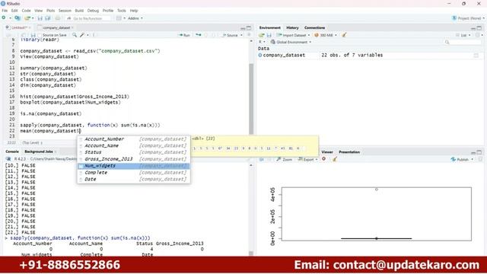Open data viewer grid icon for company_dataset
Image resolution: width=487 pixels, height=274 pixels.
[x=476, y=56]
